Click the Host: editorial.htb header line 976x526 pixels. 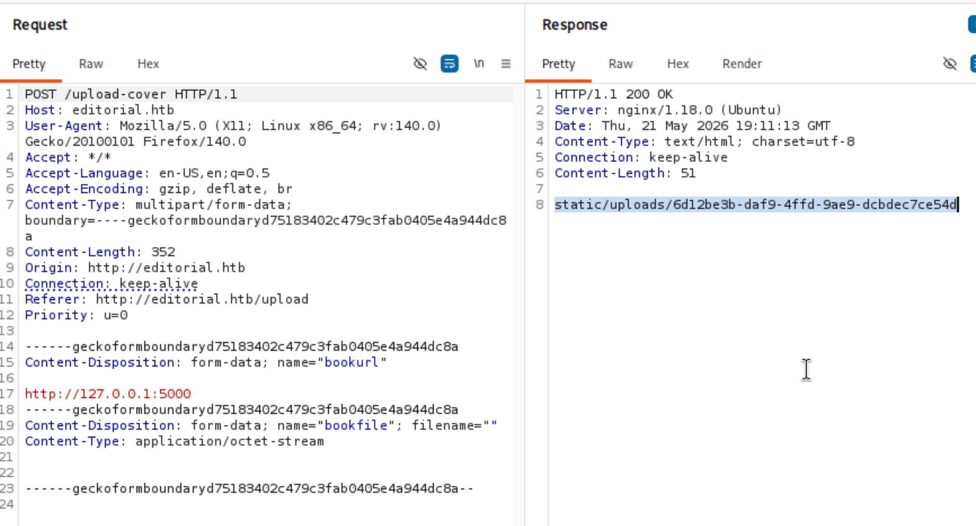pos(100,110)
